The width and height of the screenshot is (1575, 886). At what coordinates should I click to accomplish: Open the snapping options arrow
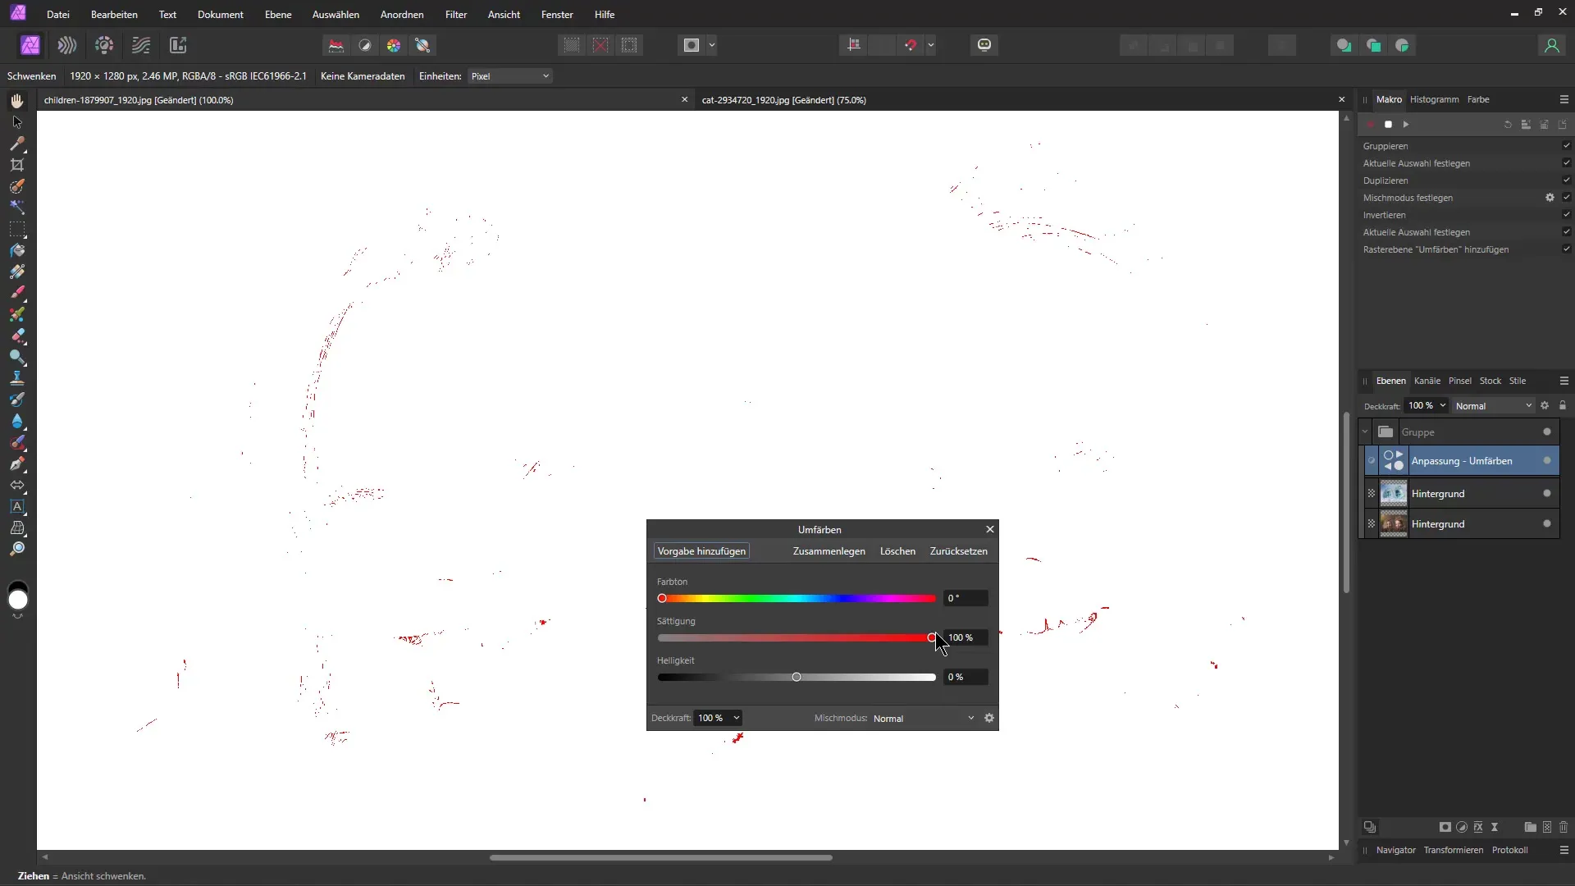click(931, 45)
